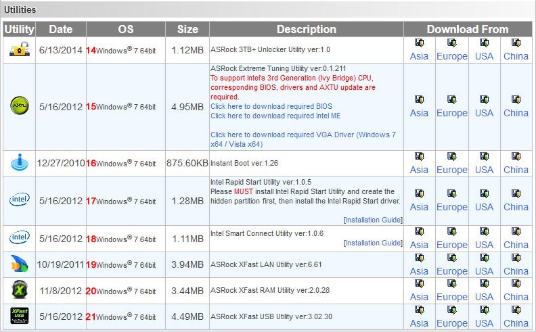This screenshot has height=332, width=536.
Task: Click the 'Description' column header
Action: click(x=307, y=29)
